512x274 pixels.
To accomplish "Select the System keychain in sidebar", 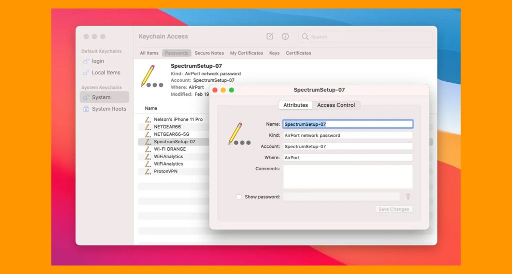I will [x=104, y=97].
